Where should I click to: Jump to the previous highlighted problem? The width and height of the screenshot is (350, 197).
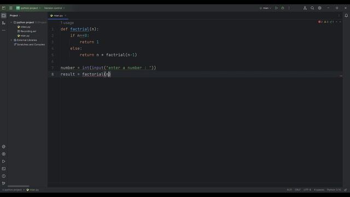point(337,22)
